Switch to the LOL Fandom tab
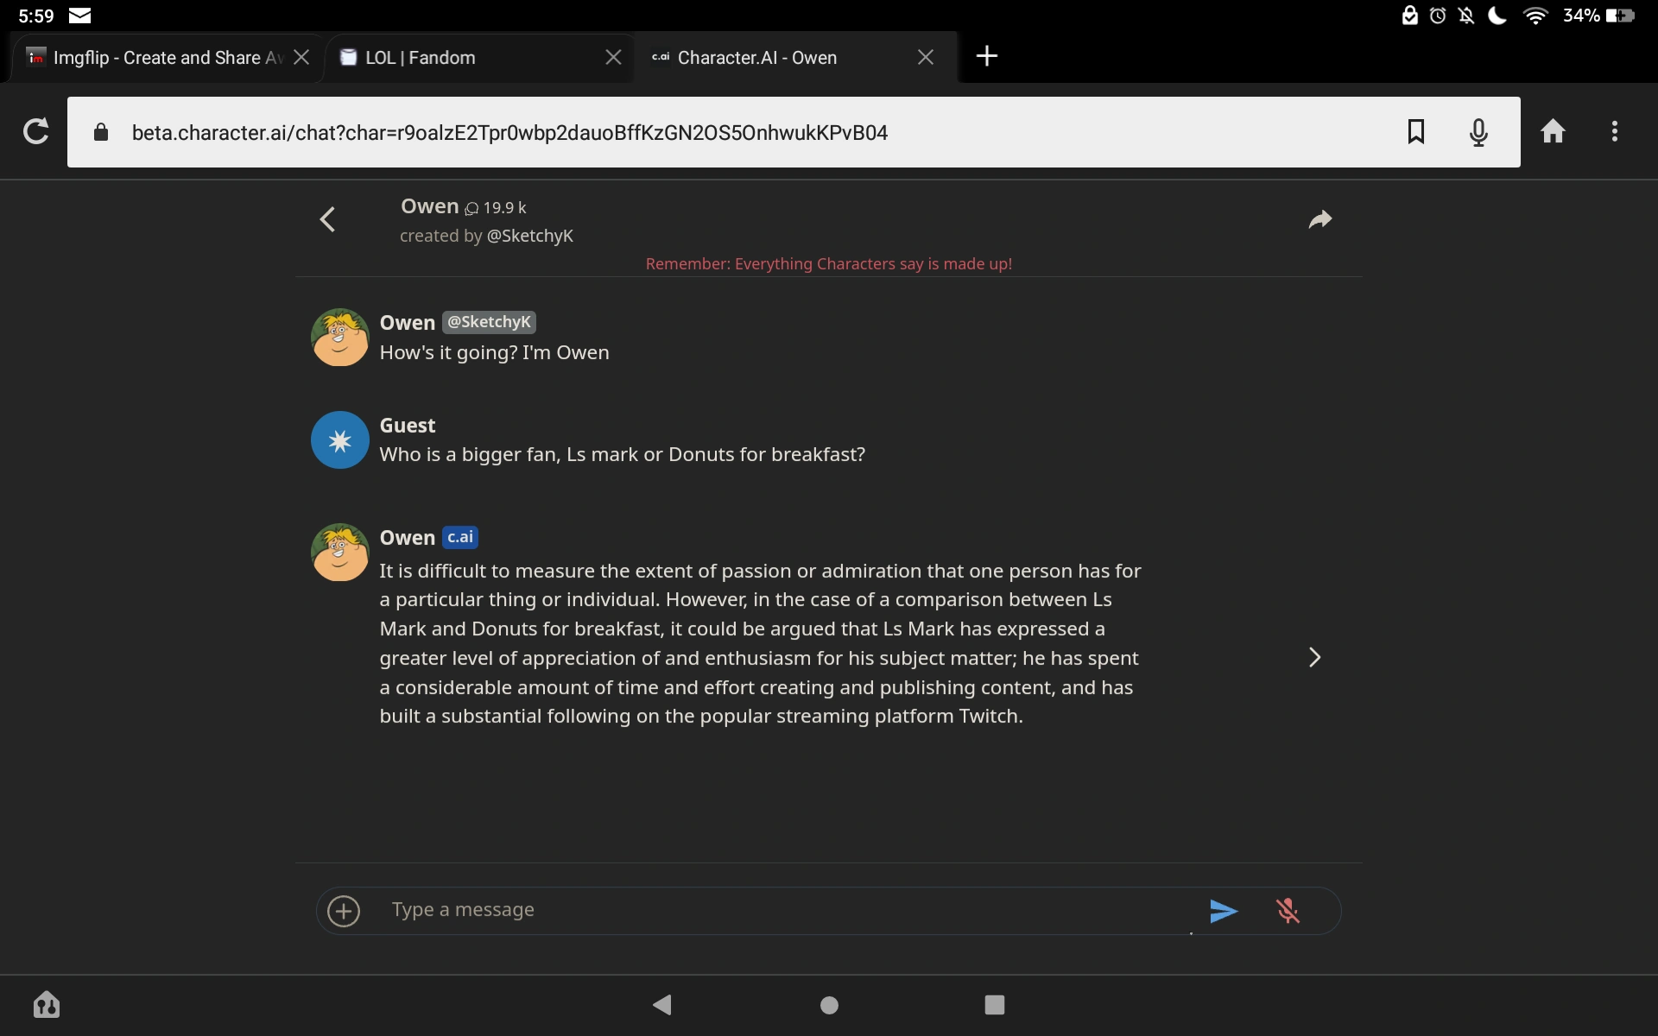Viewport: 1658px width, 1036px height. coord(421,58)
